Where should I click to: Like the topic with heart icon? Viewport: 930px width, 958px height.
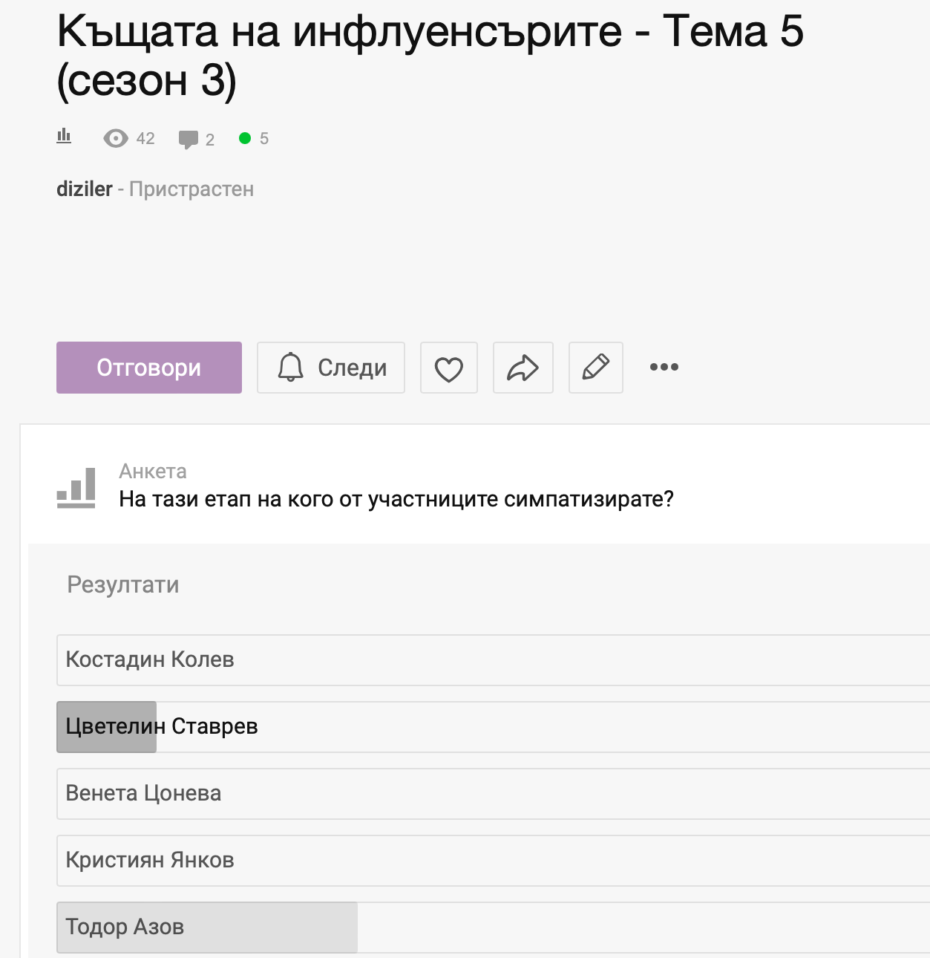(448, 368)
